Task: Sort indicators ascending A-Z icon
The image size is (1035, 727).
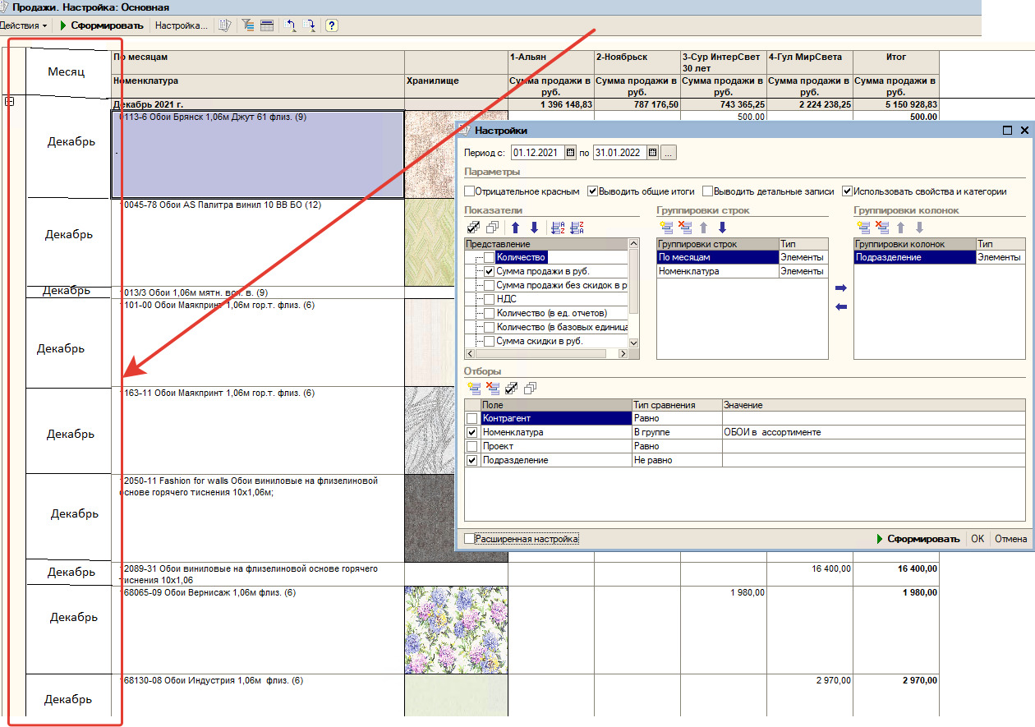Action: [x=559, y=228]
